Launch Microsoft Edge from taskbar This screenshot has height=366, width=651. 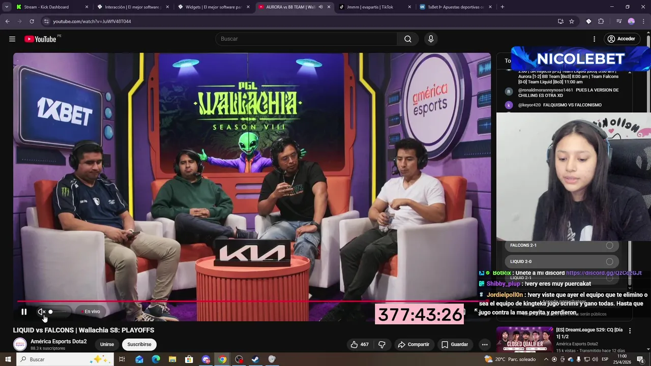click(156, 359)
